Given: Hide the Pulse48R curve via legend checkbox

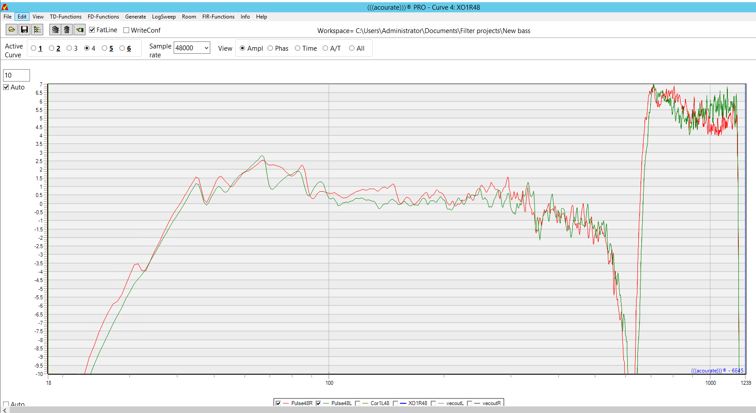Looking at the screenshot, I should click(278, 403).
